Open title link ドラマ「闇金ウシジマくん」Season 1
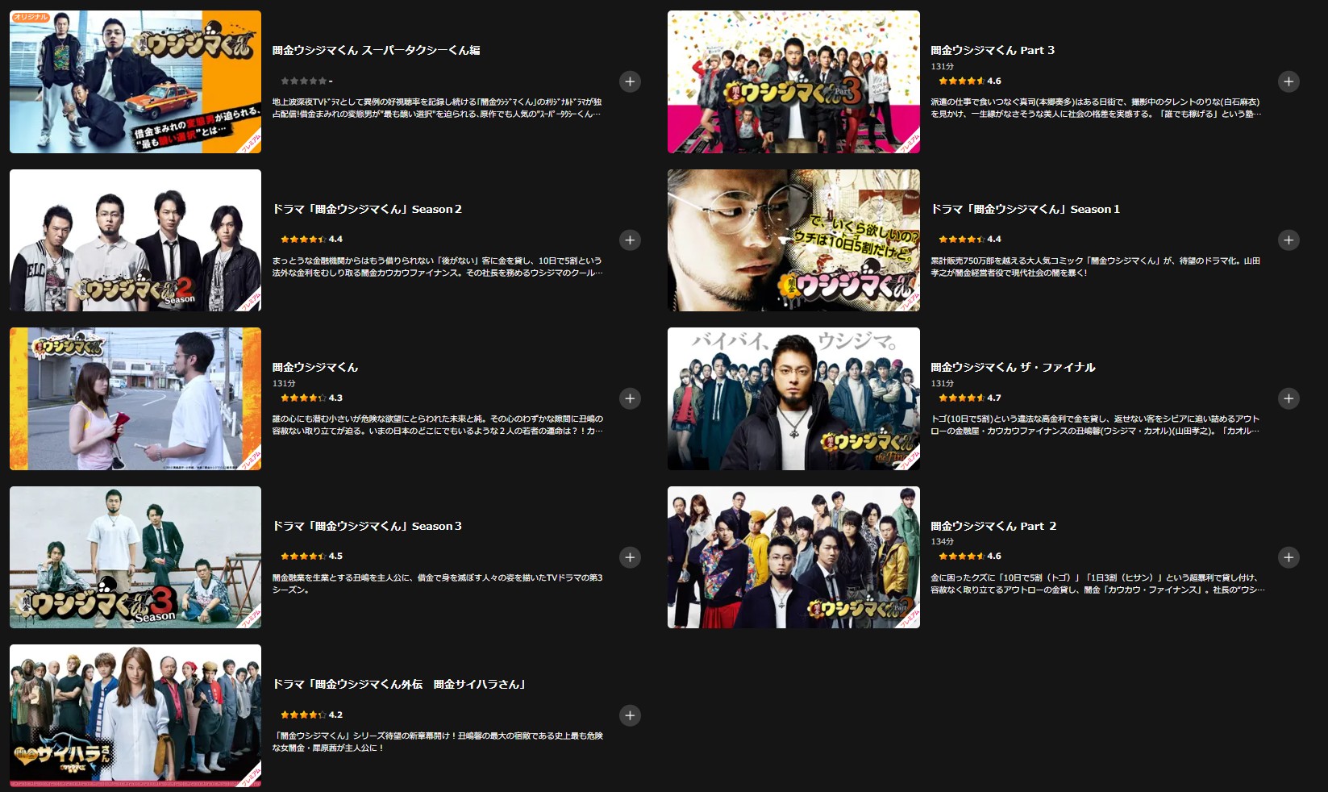 pyautogui.click(x=1026, y=209)
